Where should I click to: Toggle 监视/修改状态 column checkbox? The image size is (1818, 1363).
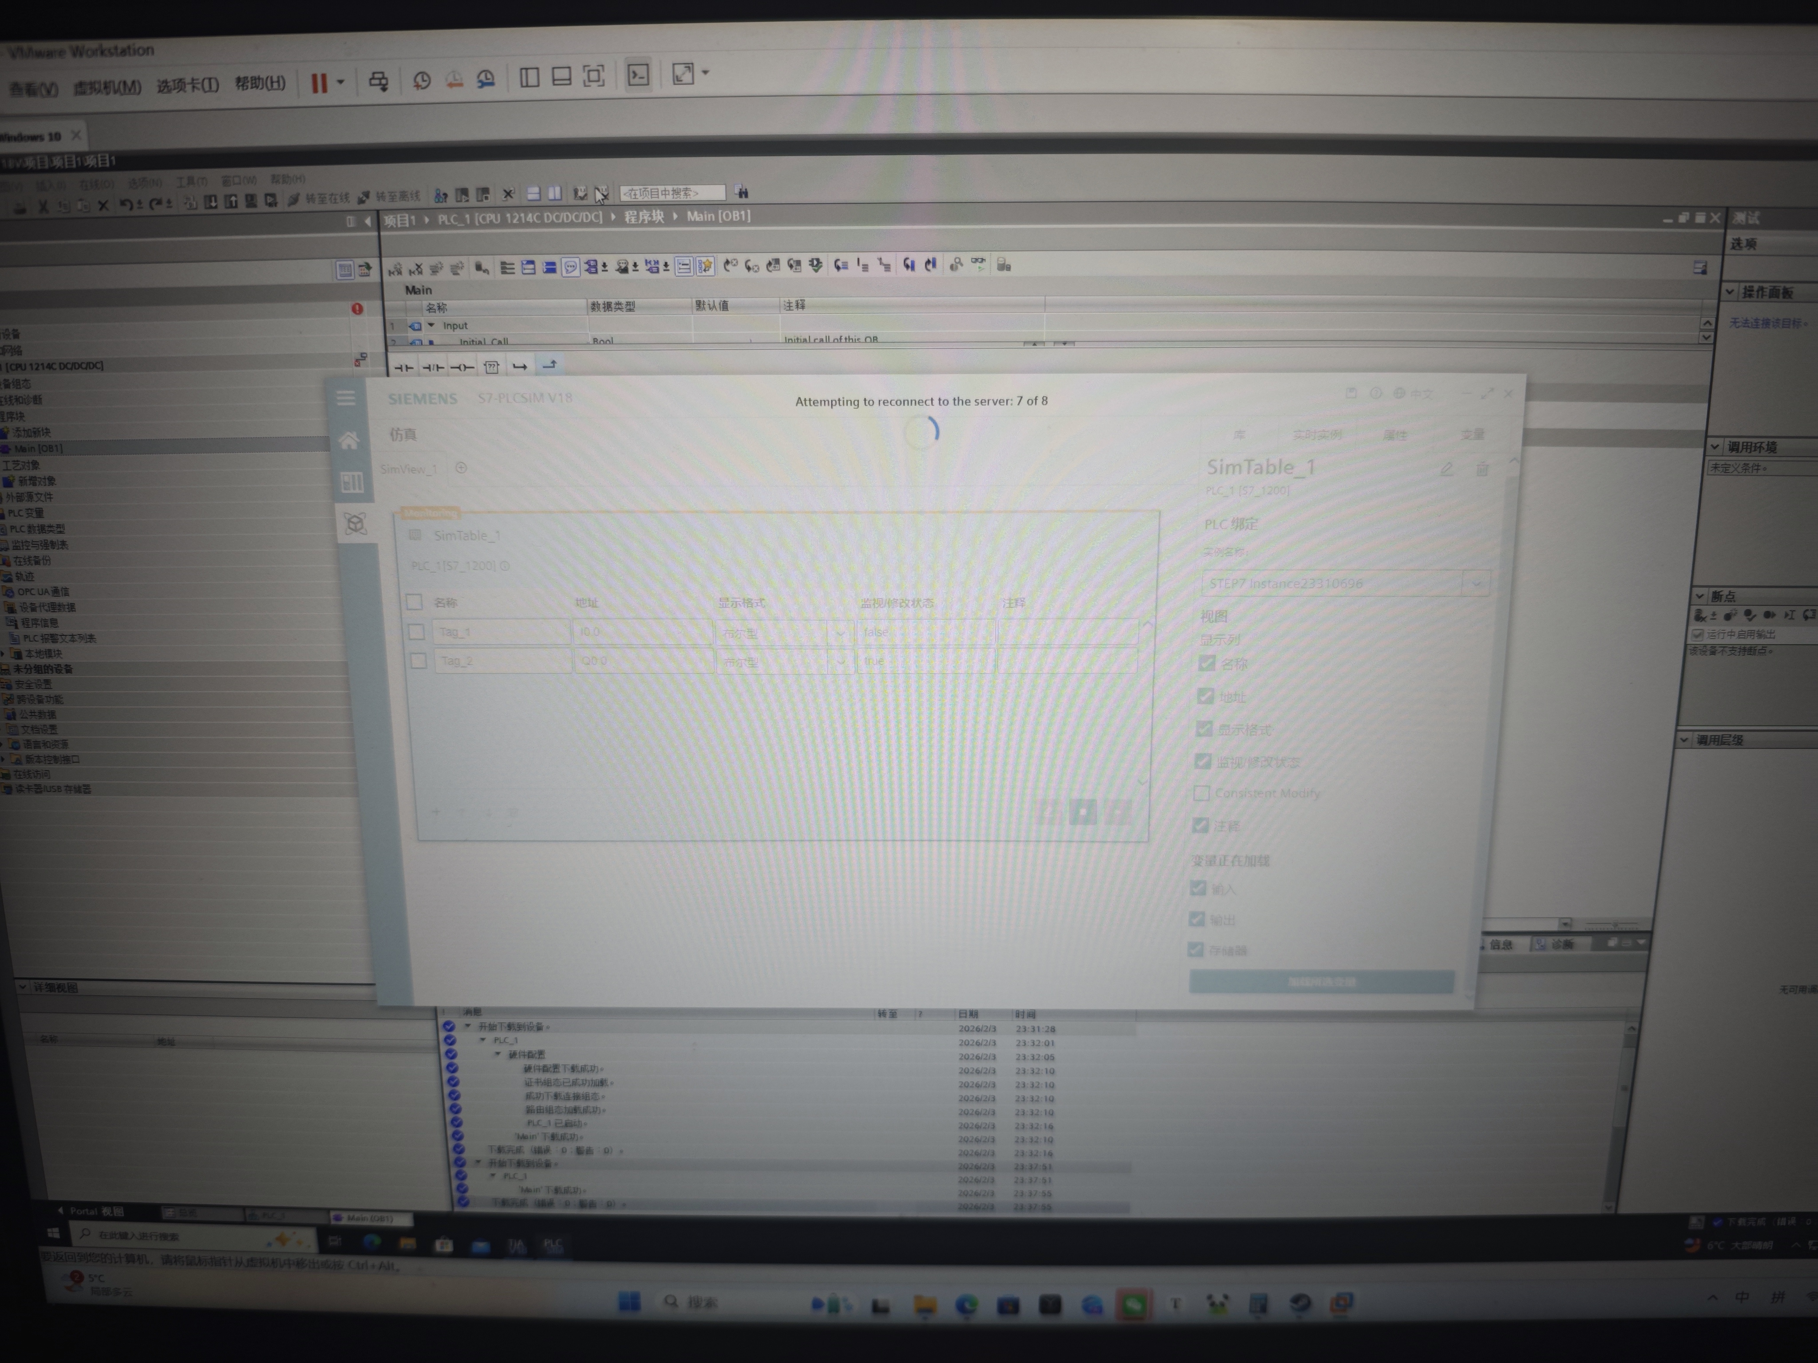tap(1203, 761)
